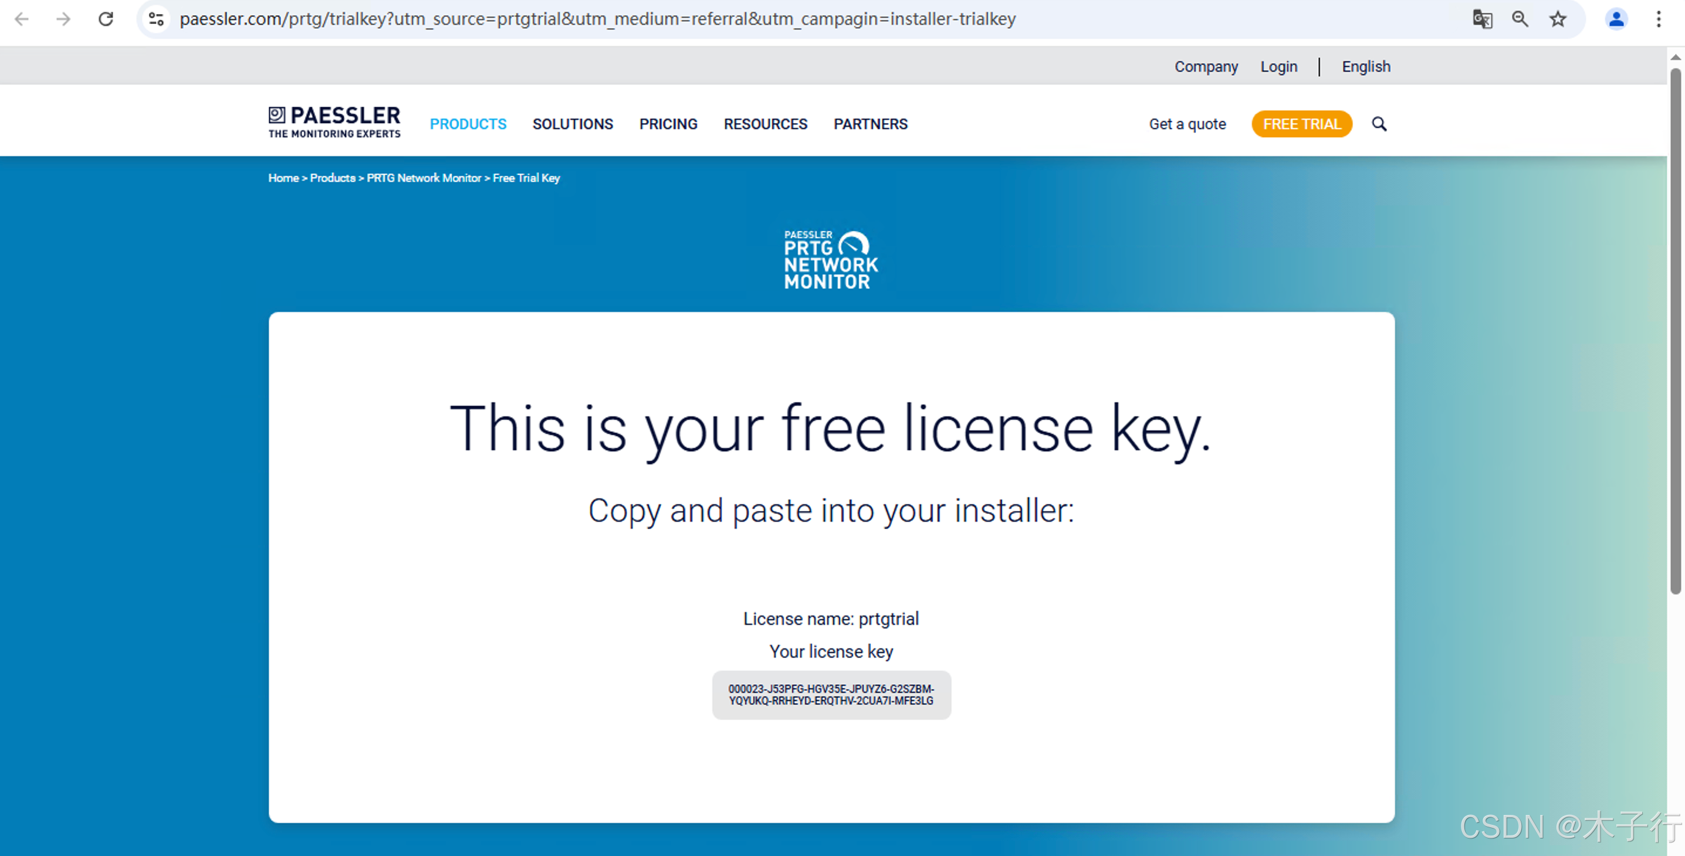Open the English language selector
This screenshot has height=856, width=1685.
click(1366, 67)
